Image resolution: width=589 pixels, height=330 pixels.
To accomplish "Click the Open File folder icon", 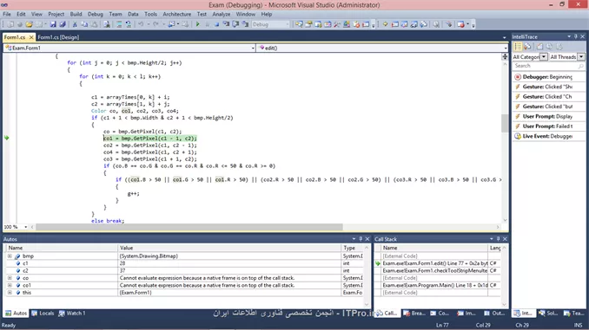I will click(29, 24).
